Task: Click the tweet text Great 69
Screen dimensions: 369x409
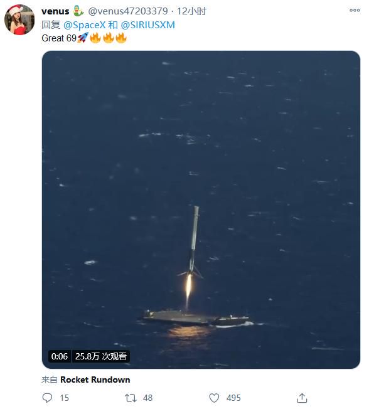Action: (x=59, y=38)
